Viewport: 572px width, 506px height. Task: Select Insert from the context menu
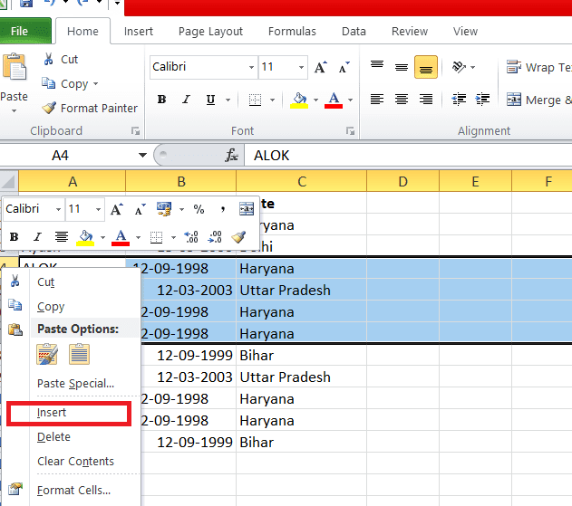coord(52,413)
